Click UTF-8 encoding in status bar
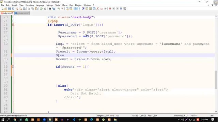218x122 pixels. click(194, 116)
